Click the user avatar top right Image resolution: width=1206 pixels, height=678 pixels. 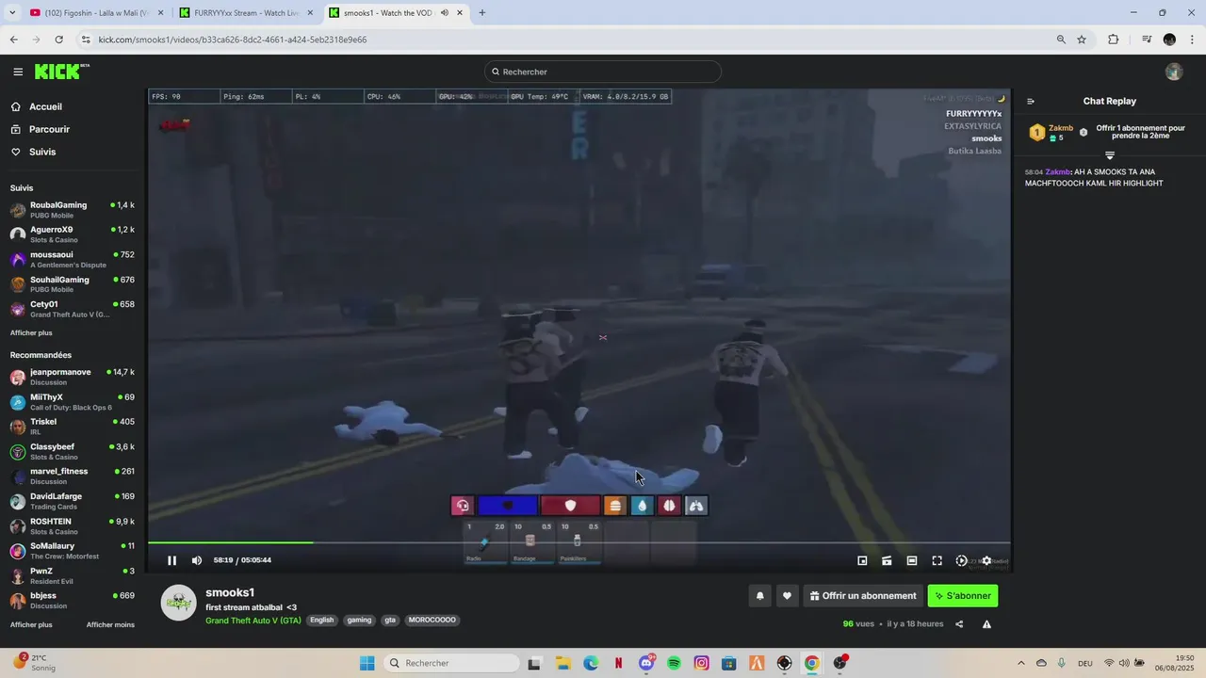coord(1174,72)
